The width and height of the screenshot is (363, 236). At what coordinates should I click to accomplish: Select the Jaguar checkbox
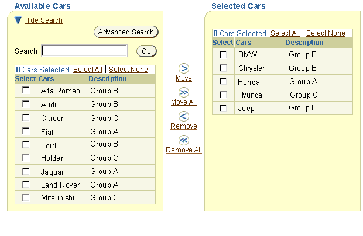26,171
